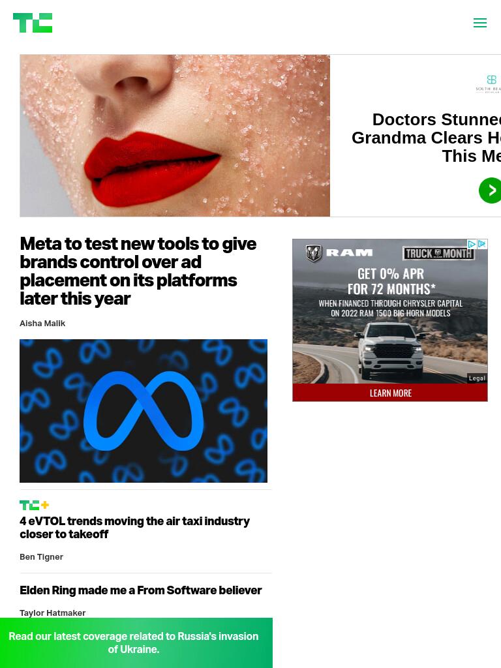The image size is (501, 668).
Task: Click the TechCrunch TC logo
Action: (x=33, y=23)
